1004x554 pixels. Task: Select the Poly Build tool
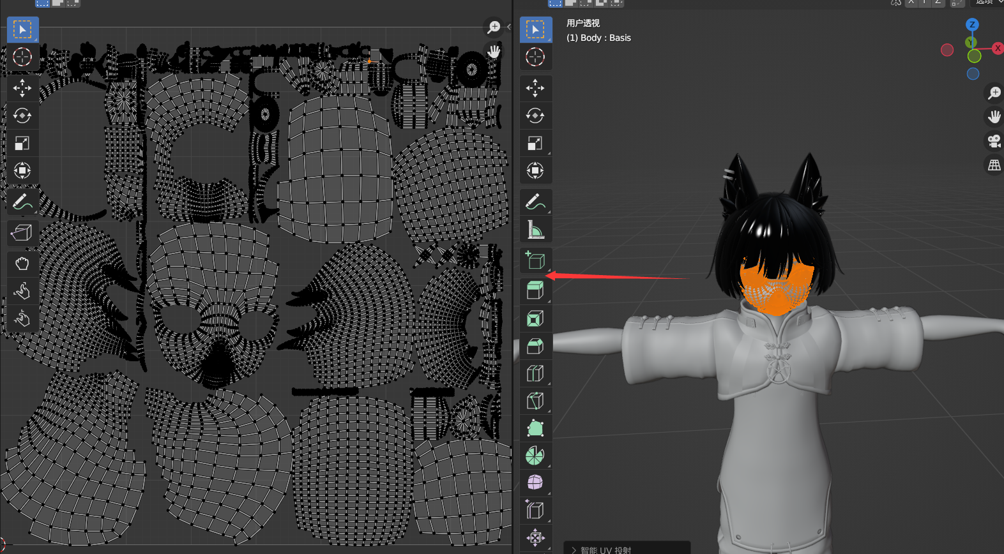(x=536, y=428)
